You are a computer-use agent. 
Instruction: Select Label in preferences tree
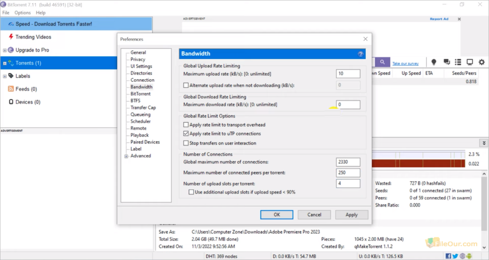(x=136, y=148)
